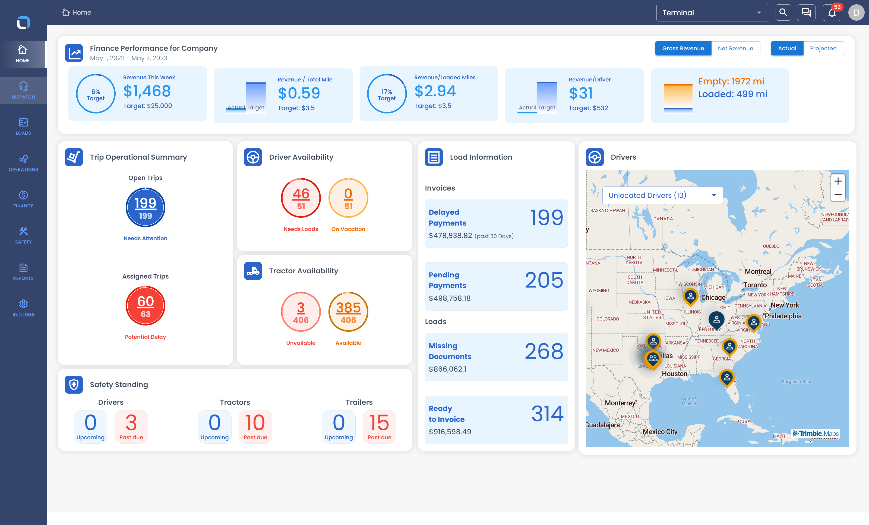
Task: Click the app logo in sidebar
Action: (23, 23)
